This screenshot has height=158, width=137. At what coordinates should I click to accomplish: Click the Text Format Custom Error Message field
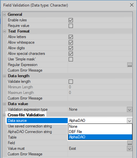click(x=100, y=70)
